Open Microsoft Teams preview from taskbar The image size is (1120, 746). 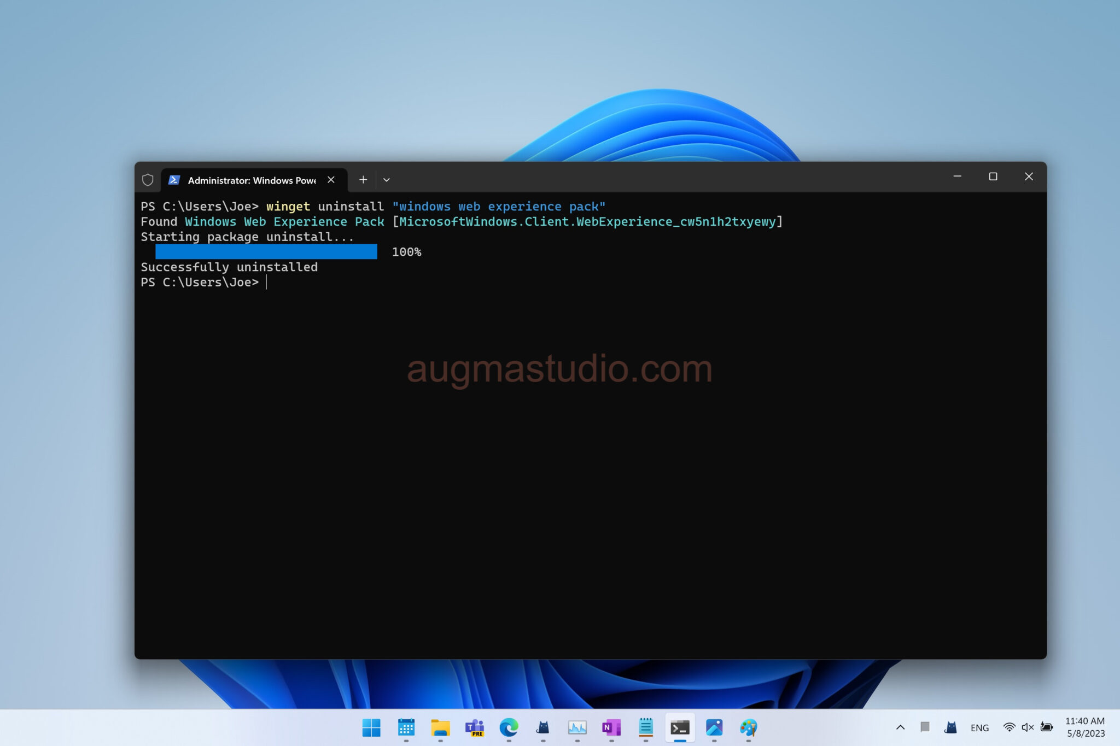click(475, 727)
